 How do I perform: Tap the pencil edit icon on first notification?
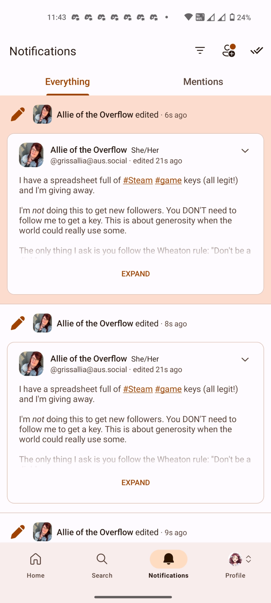coord(18,114)
